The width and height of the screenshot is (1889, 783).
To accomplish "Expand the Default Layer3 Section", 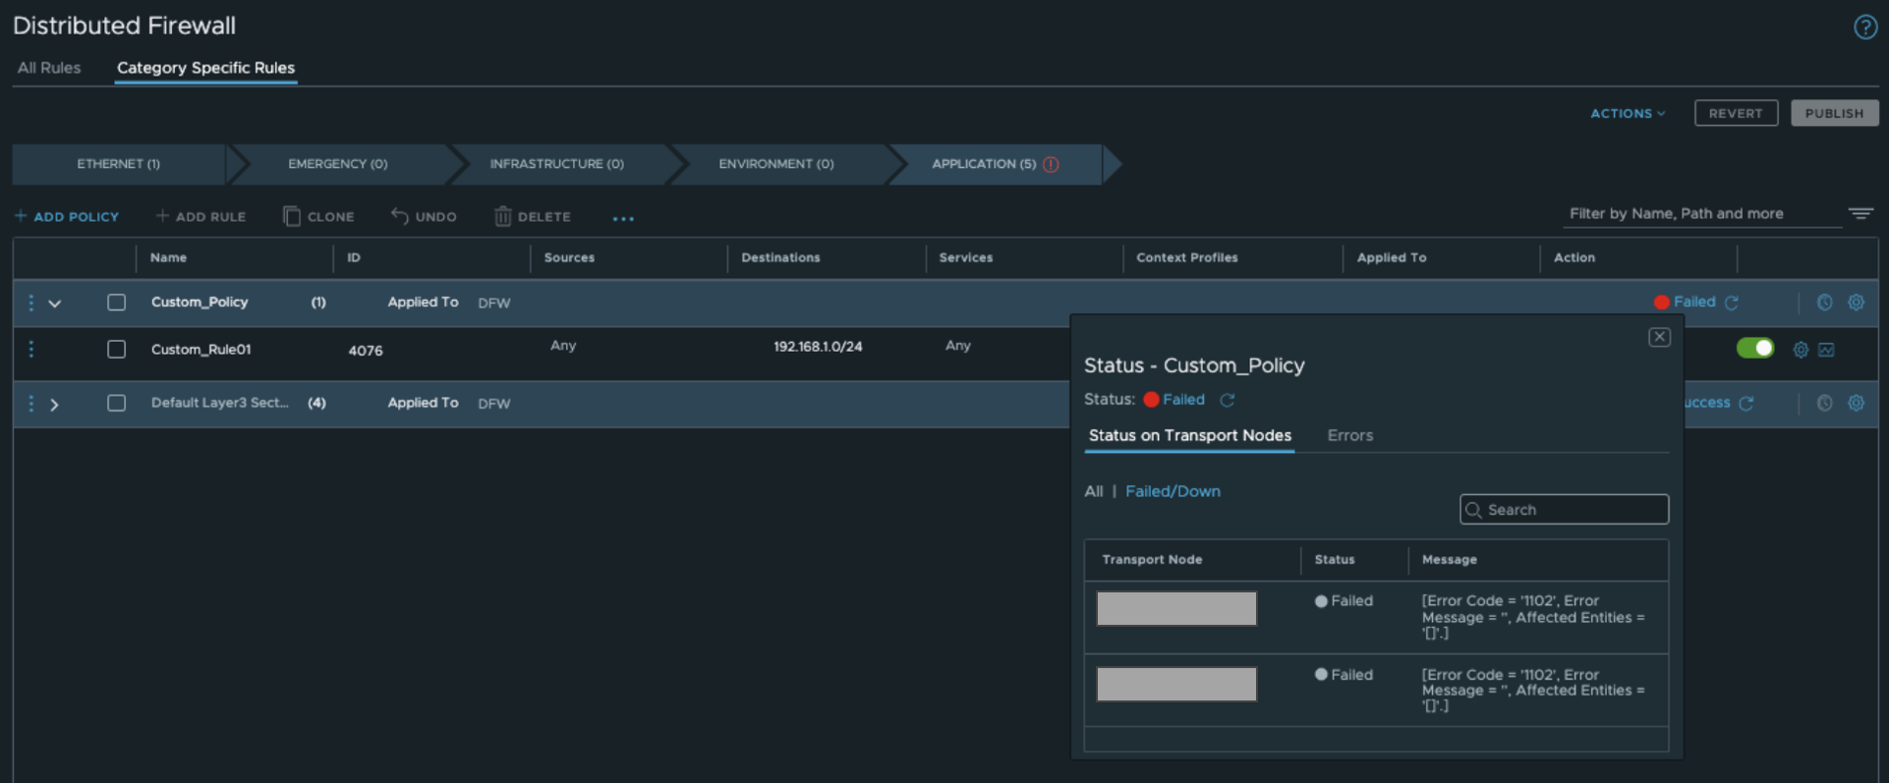I will [x=55, y=404].
